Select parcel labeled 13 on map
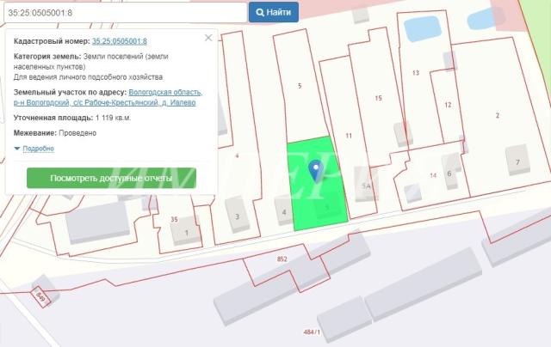The height and width of the screenshot is (347, 551). point(416,73)
